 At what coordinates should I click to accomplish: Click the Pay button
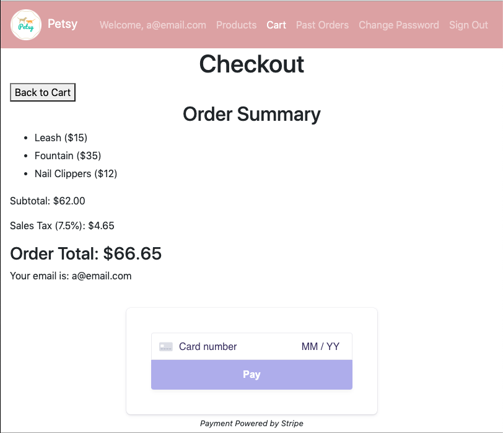point(252,375)
